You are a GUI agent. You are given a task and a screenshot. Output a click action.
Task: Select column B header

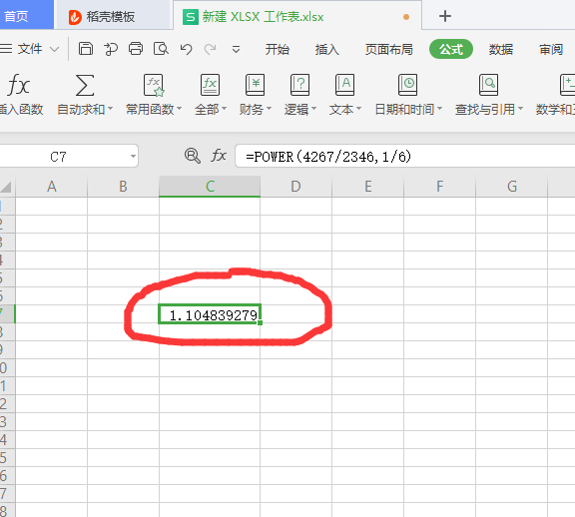pyautogui.click(x=123, y=187)
